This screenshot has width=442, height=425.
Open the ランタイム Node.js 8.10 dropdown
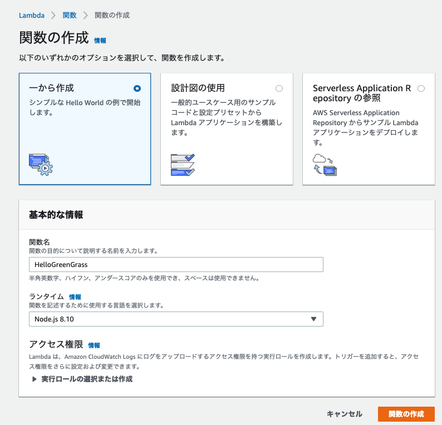(176, 319)
